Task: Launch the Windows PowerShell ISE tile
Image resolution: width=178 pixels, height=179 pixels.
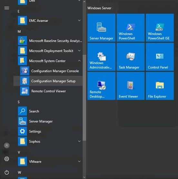Action: tap(160, 28)
